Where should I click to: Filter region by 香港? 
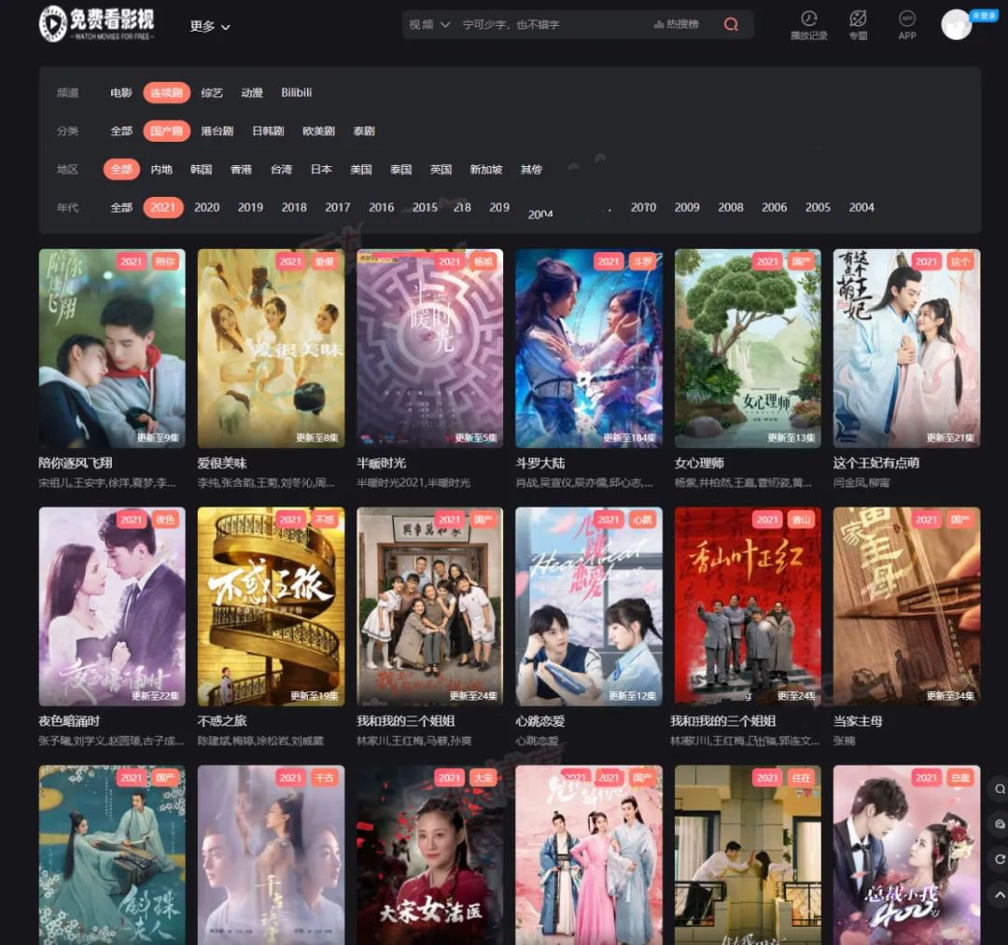241,170
